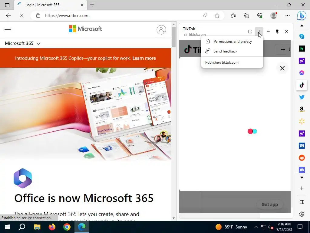Open the Twitter sidebar app
The image size is (310, 233).
(x=302, y=97)
